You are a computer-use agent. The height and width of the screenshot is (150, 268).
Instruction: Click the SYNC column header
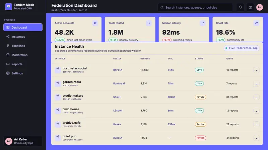(x=170, y=59)
